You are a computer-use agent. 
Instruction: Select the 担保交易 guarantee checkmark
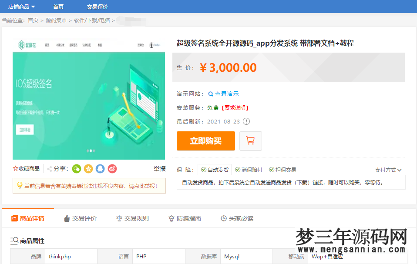[272, 170]
